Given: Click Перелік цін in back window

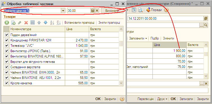Looking at the screenshot, I should point(145,99).
